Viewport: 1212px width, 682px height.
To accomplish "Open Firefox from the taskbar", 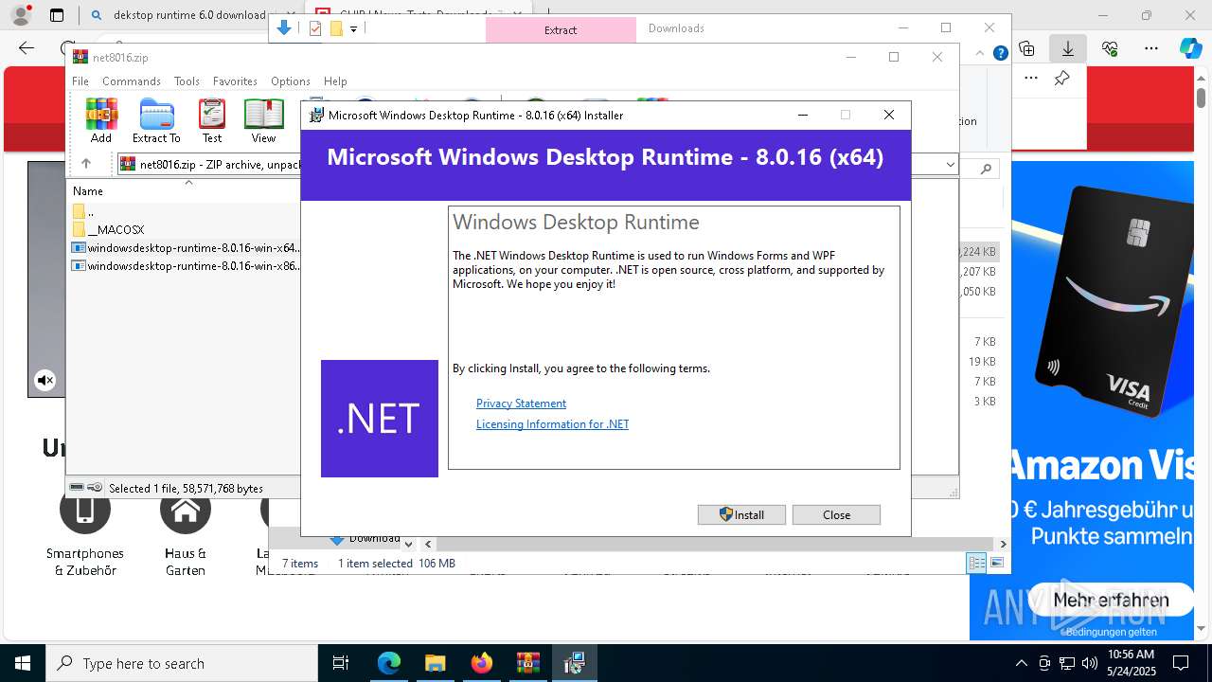I will 482,663.
